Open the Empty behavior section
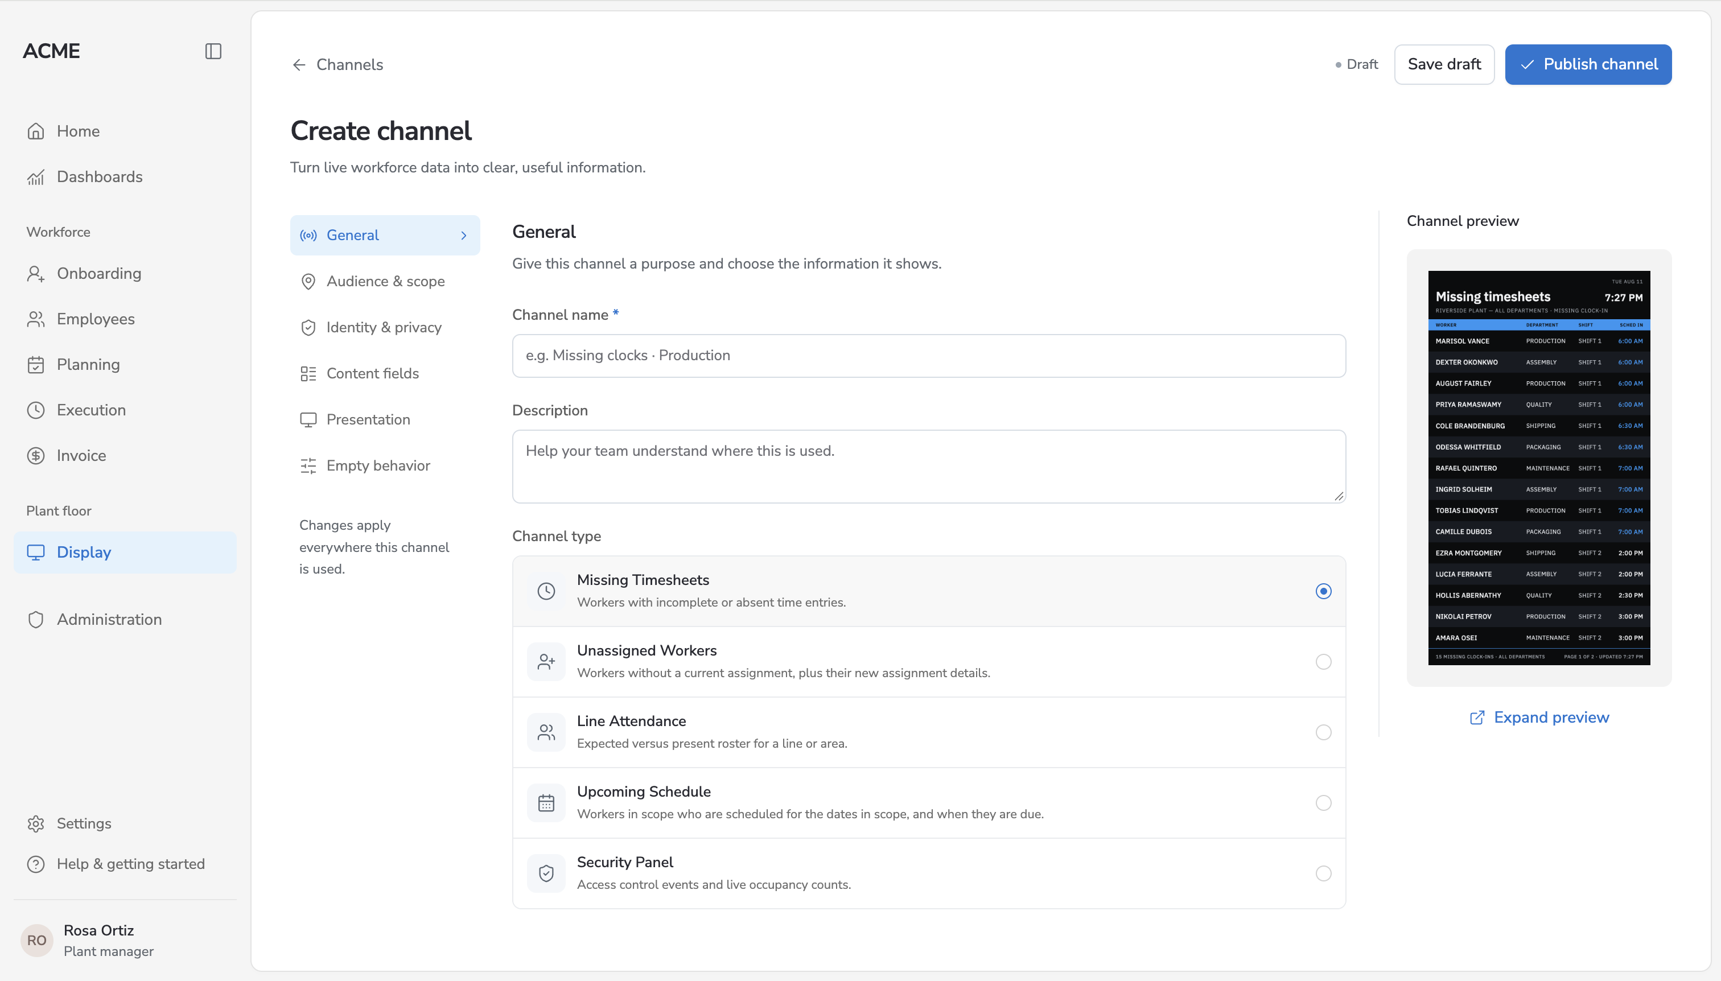This screenshot has width=1721, height=981. (x=385, y=466)
